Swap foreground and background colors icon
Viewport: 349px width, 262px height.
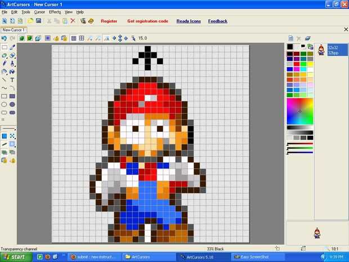[310, 47]
